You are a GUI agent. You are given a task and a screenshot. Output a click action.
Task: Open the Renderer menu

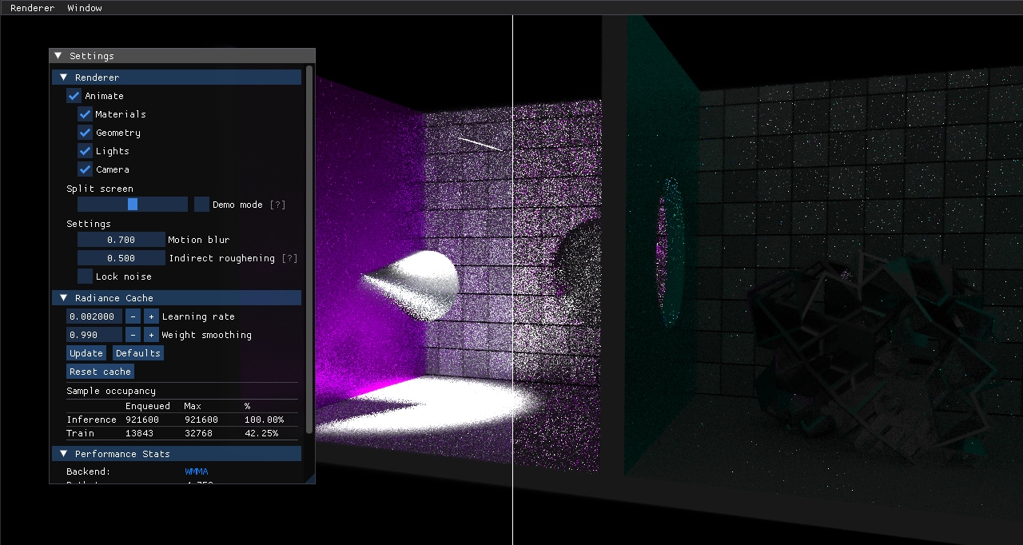(x=32, y=8)
